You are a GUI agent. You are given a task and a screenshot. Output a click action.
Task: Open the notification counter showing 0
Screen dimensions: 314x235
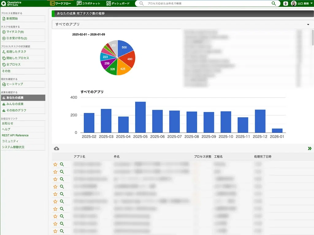click(x=285, y=3)
